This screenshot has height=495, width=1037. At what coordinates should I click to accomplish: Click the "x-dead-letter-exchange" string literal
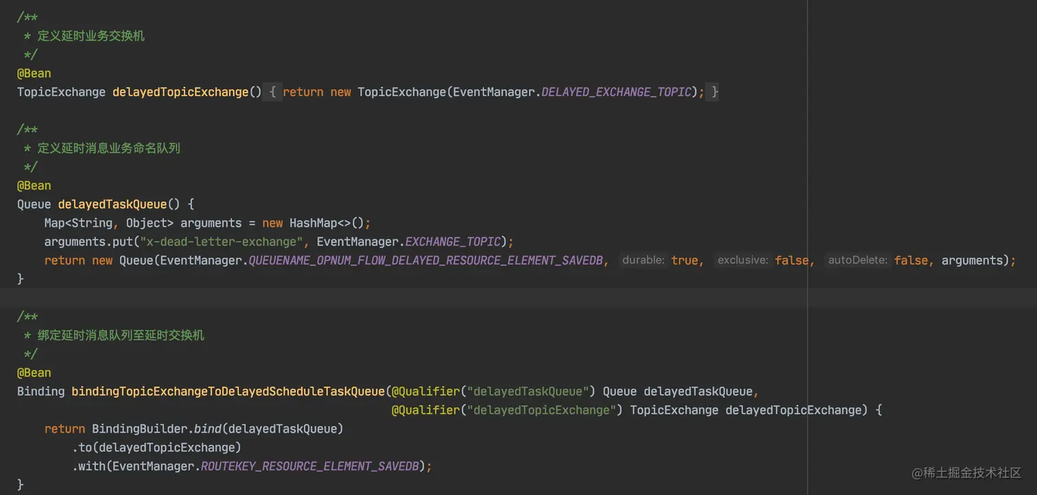pos(222,242)
